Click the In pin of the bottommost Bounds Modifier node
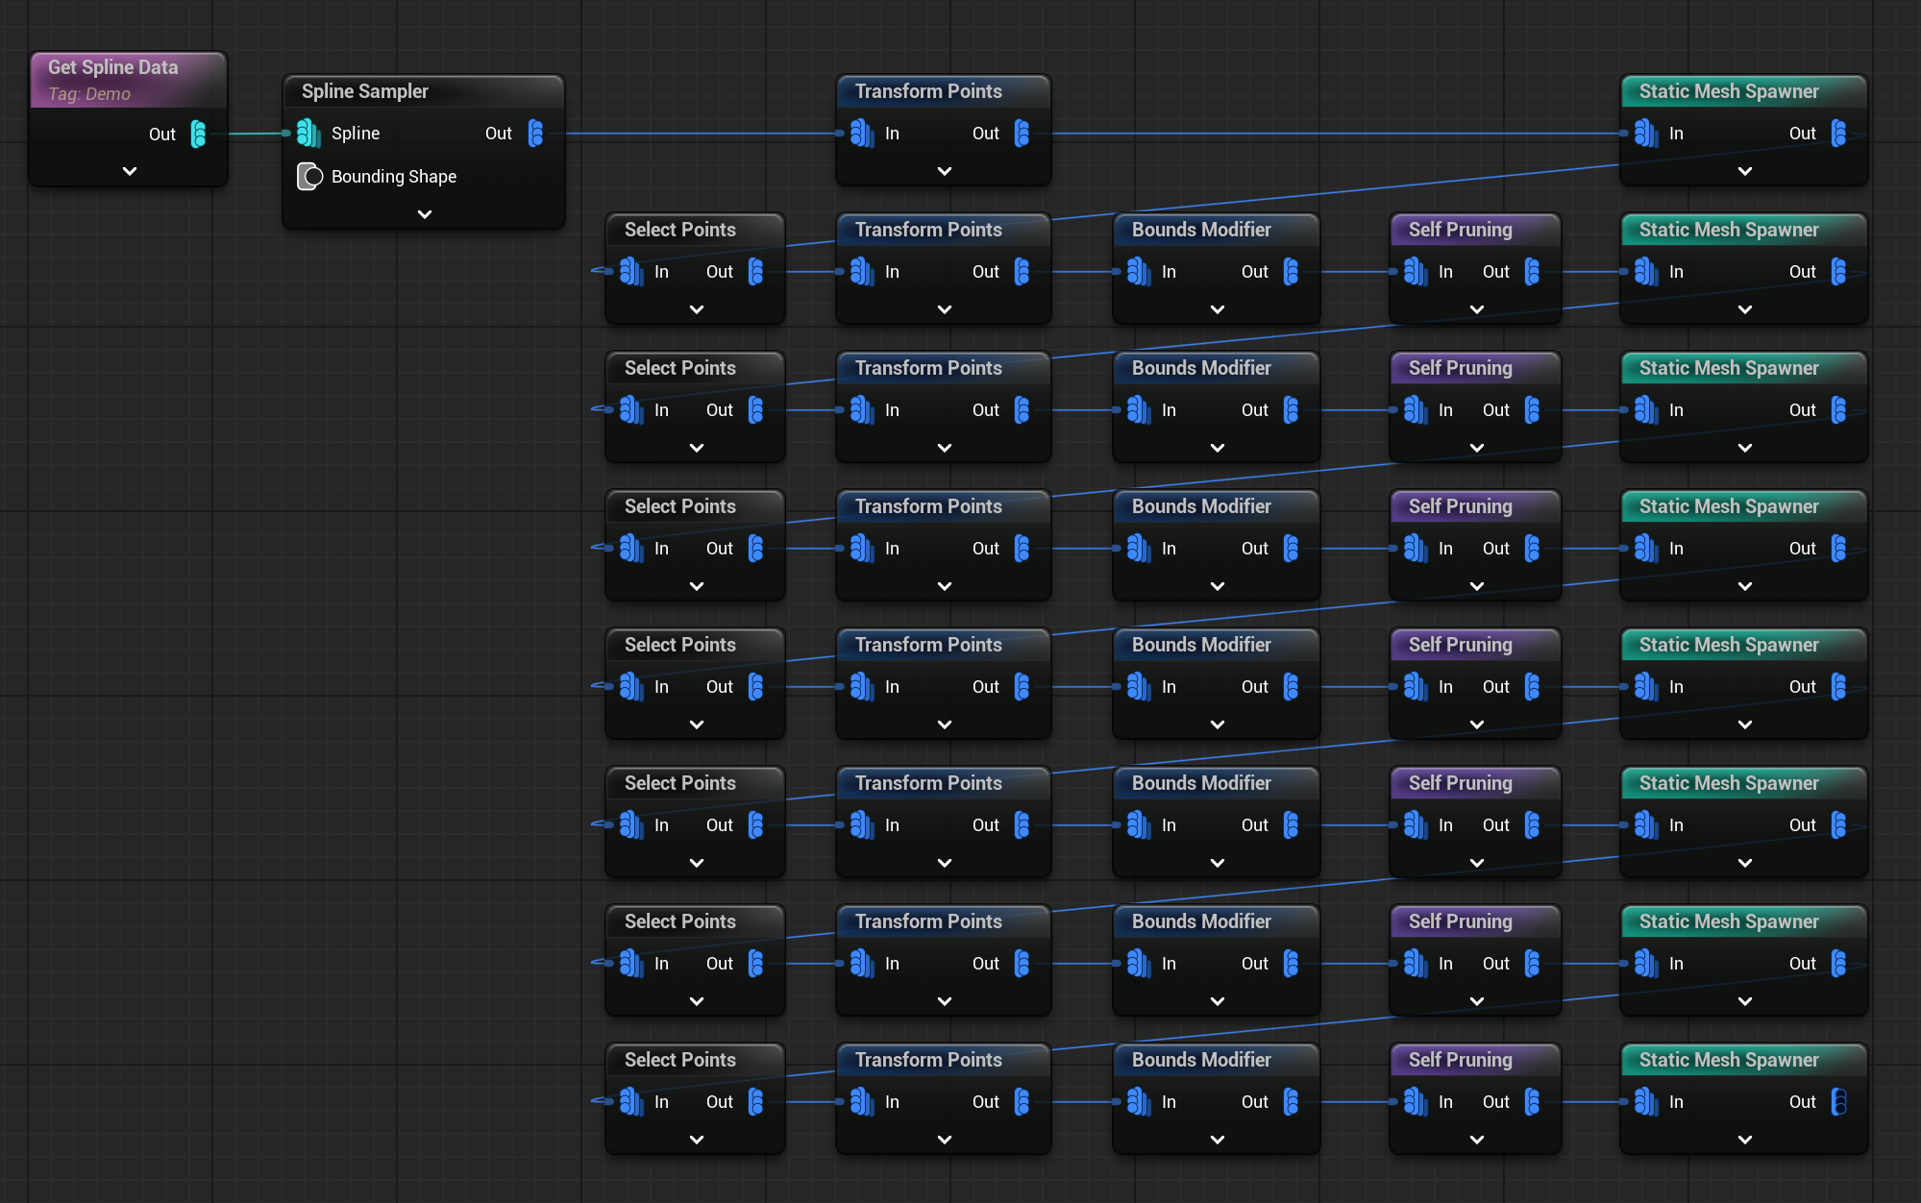The width and height of the screenshot is (1921, 1203). [1139, 1102]
